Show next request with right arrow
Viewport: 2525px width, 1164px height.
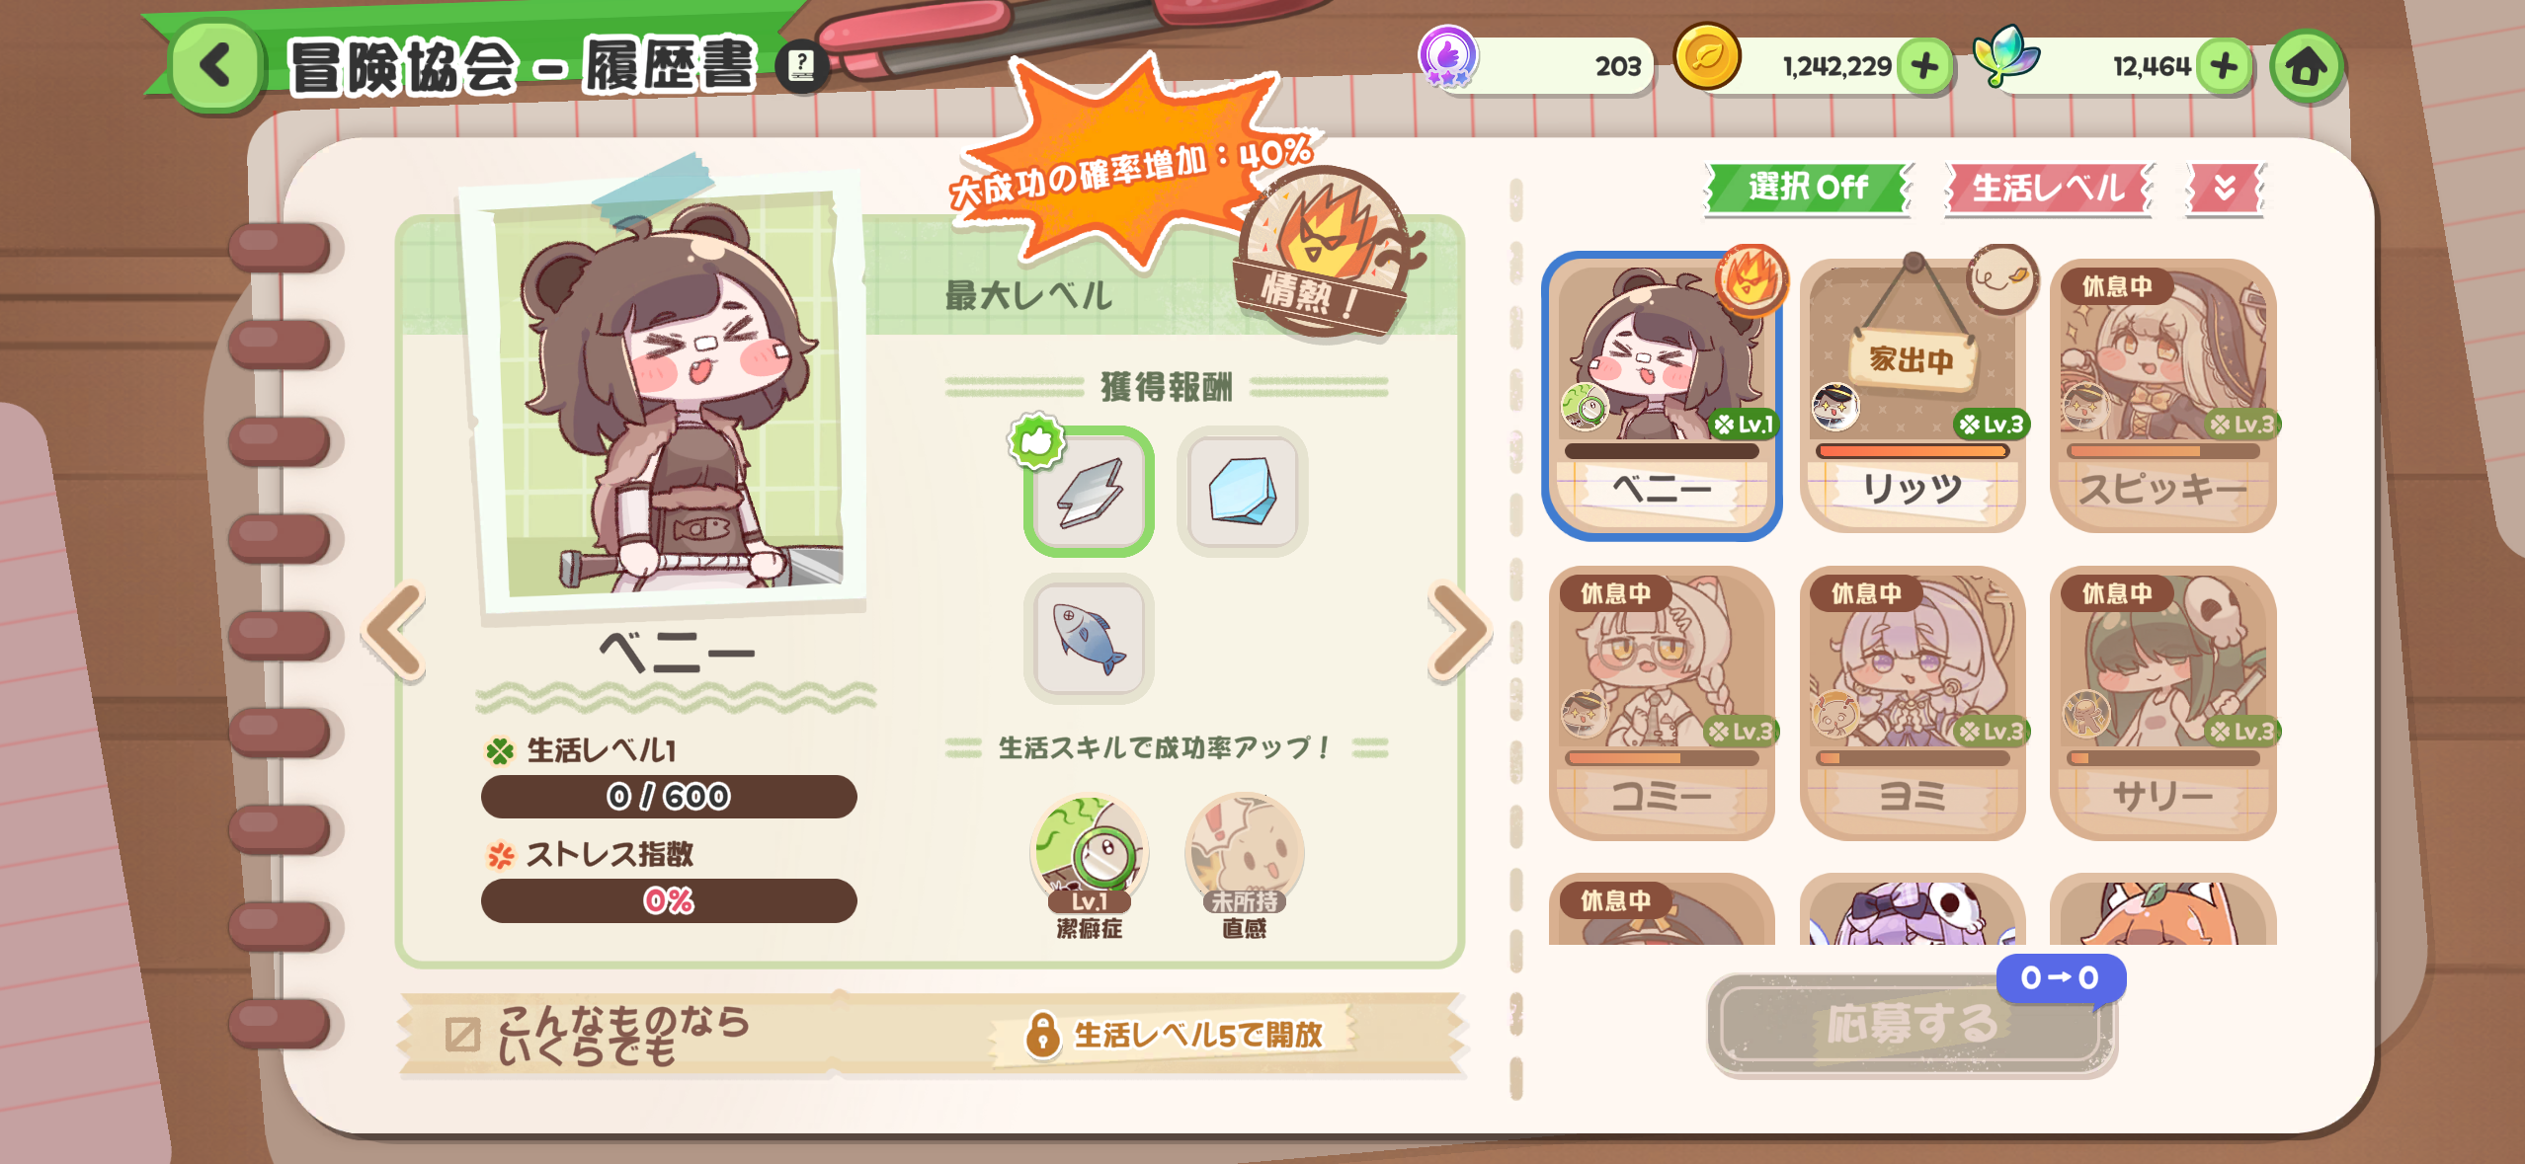coord(1459,632)
